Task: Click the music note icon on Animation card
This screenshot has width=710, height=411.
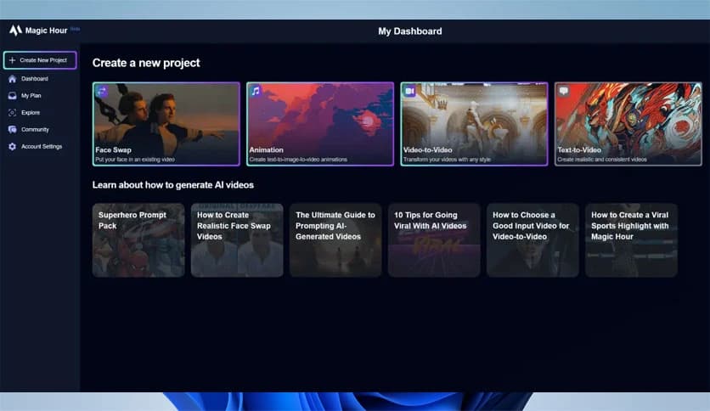Action: [256, 91]
